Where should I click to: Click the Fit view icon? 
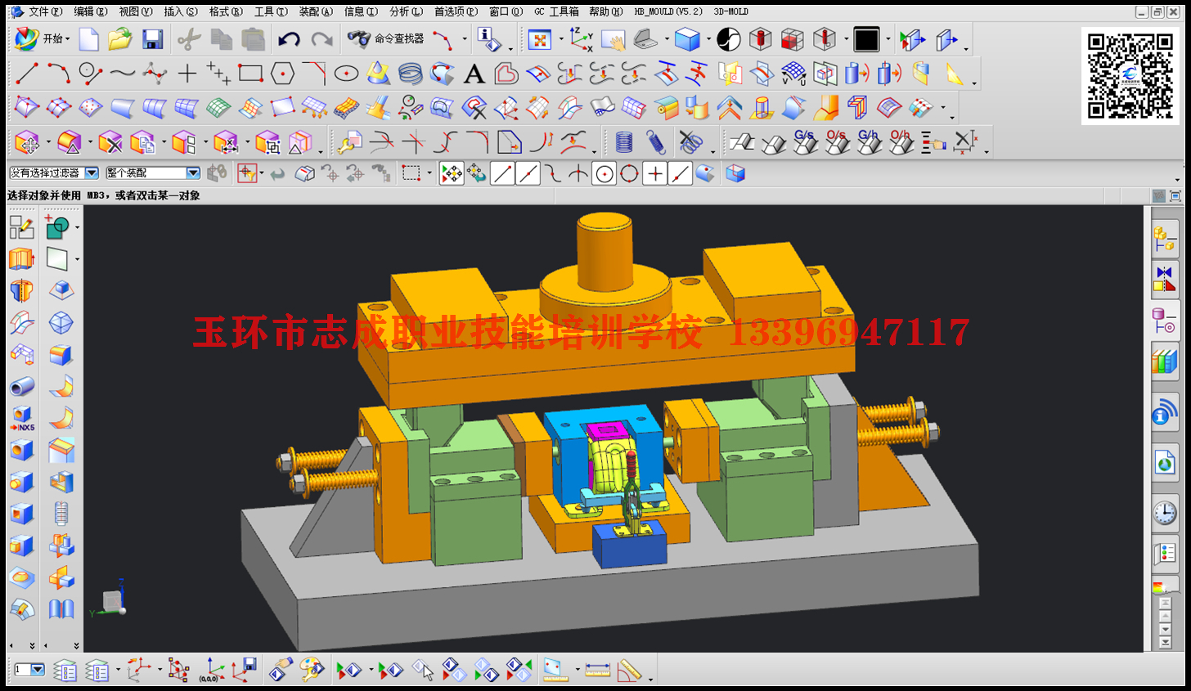coord(540,39)
